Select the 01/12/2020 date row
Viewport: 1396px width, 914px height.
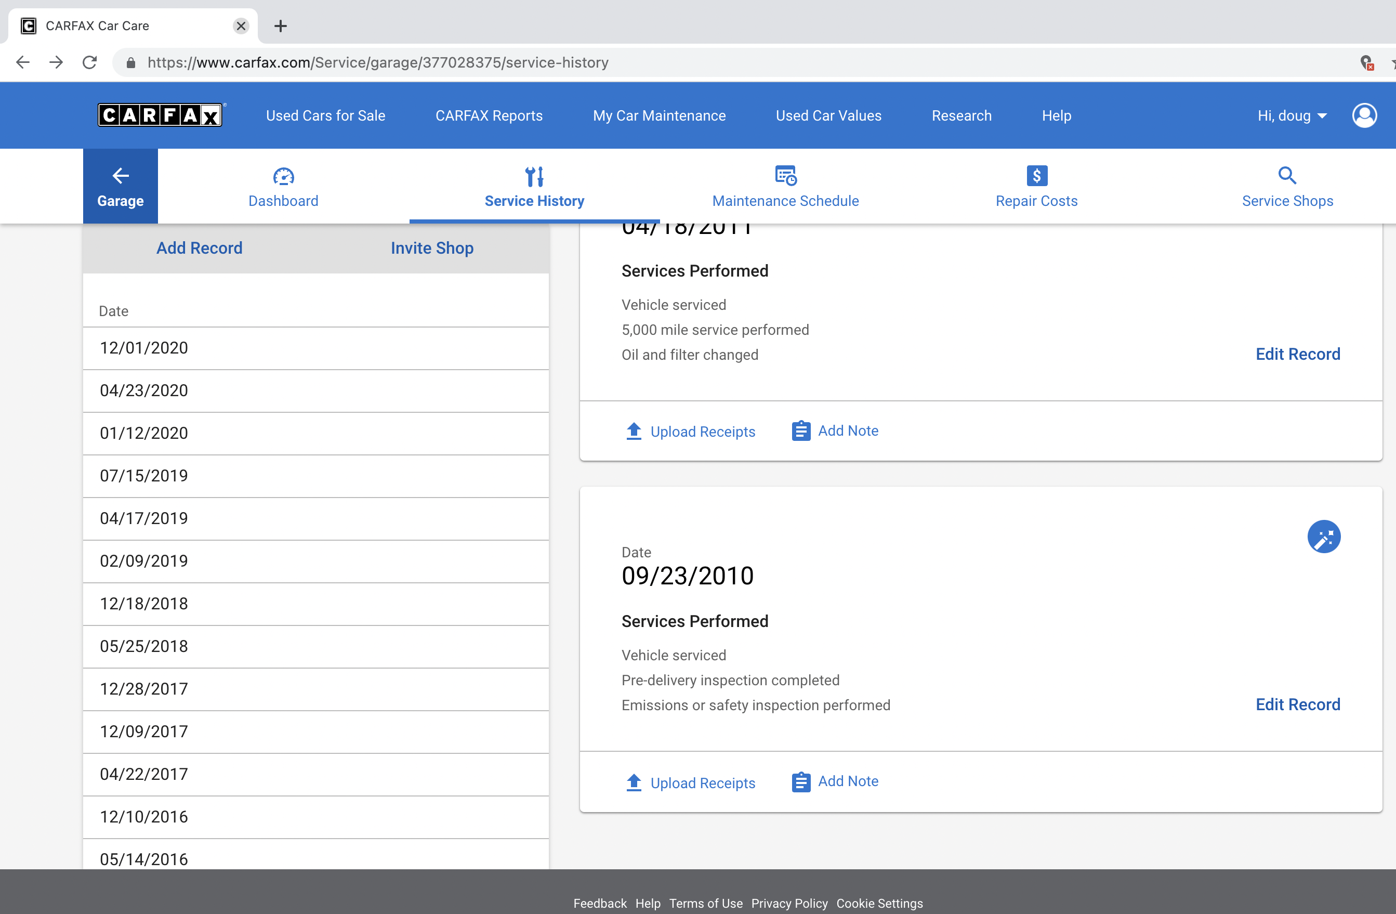[316, 434]
